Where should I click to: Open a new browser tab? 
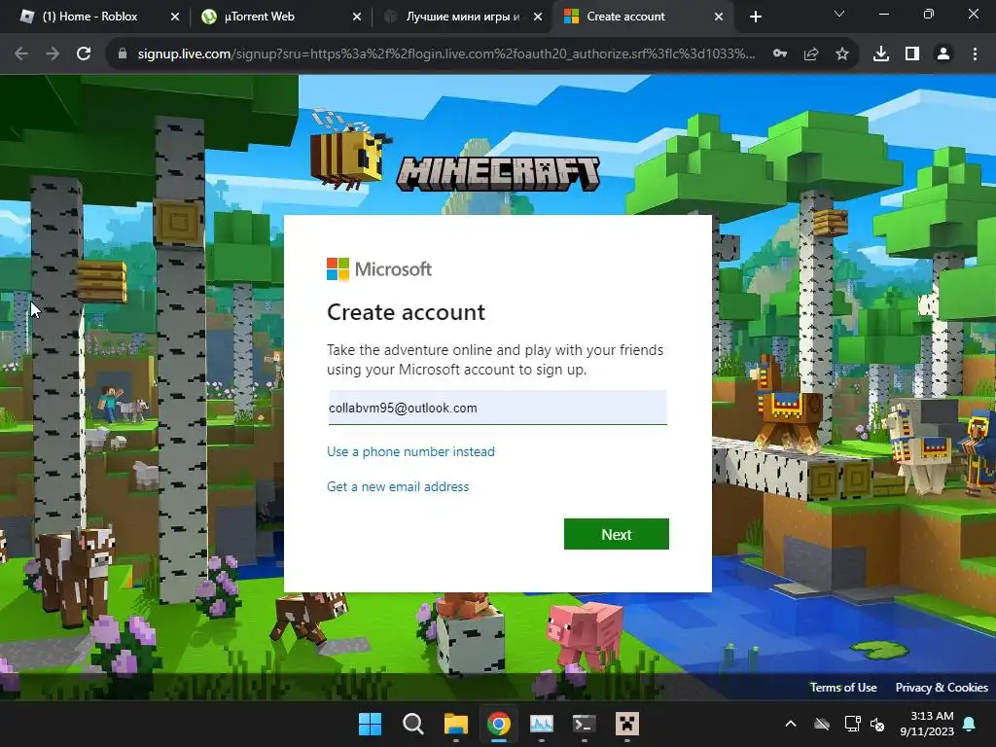pos(755,17)
